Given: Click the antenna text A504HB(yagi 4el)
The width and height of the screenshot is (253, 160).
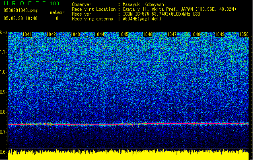Looking at the screenshot, I should coord(142,19).
